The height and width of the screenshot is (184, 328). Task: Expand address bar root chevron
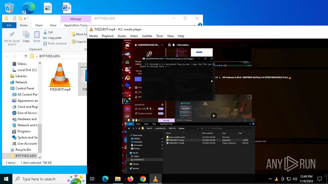pyautogui.click(x=36, y=56)
